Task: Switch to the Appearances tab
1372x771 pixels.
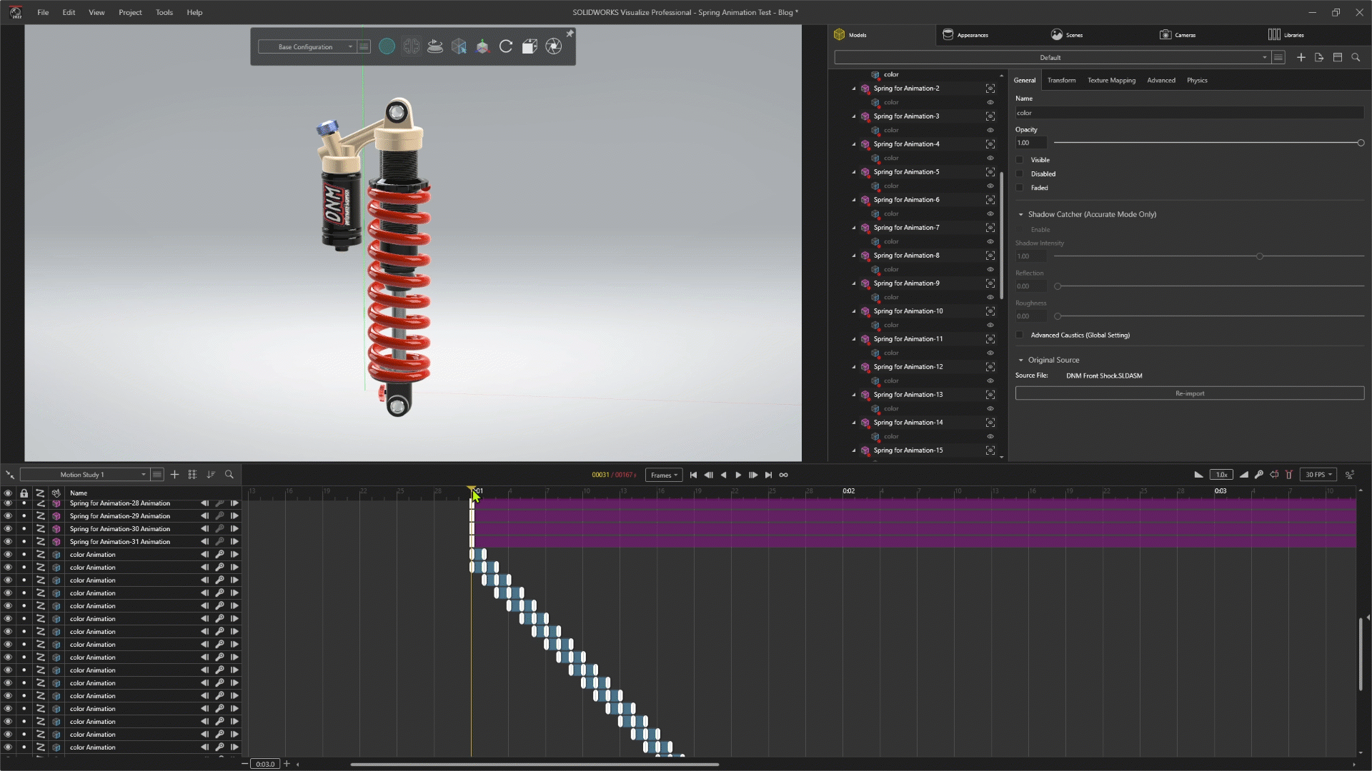Action: click(965, 34)
